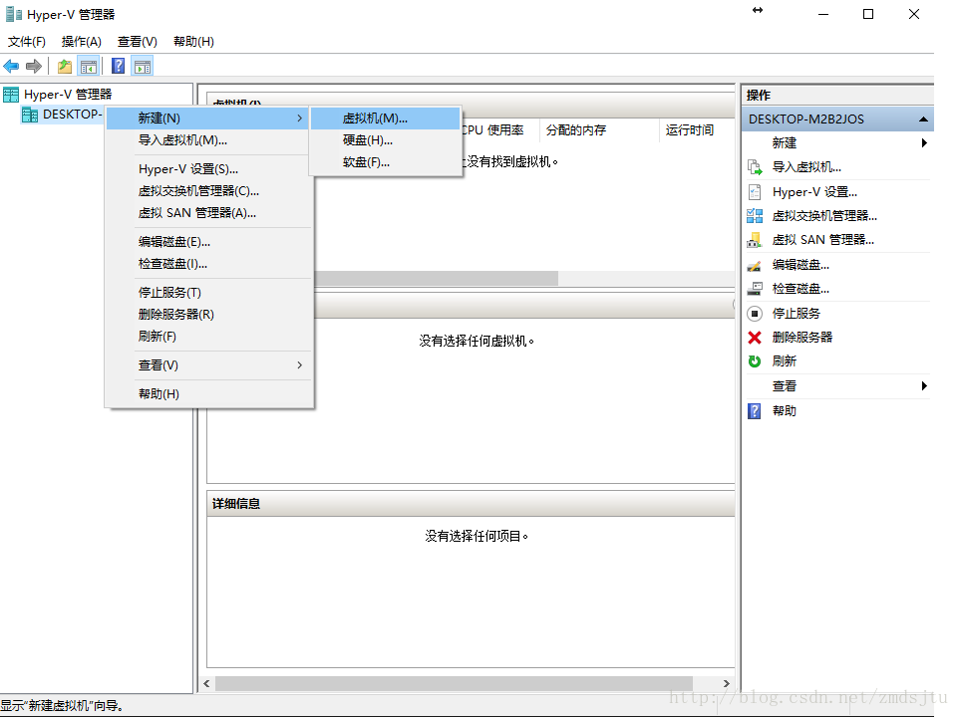959x717 pixels.
Task: Click 编辑磁盘... link in Actions pane
Action: [x=799, y=265]
